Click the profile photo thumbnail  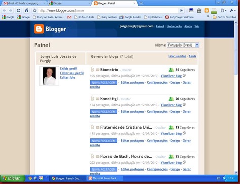49,76
